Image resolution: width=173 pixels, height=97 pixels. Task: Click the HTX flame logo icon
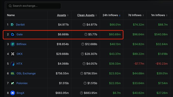pos(12,64)
